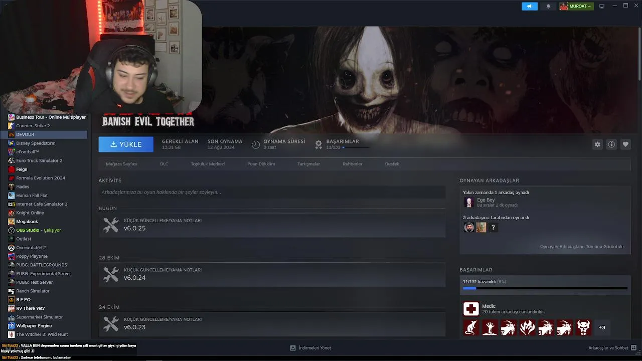The width and height of the screenshot is (642, 361).
Task: Open the Destek tab
Action: coord(392,164)
